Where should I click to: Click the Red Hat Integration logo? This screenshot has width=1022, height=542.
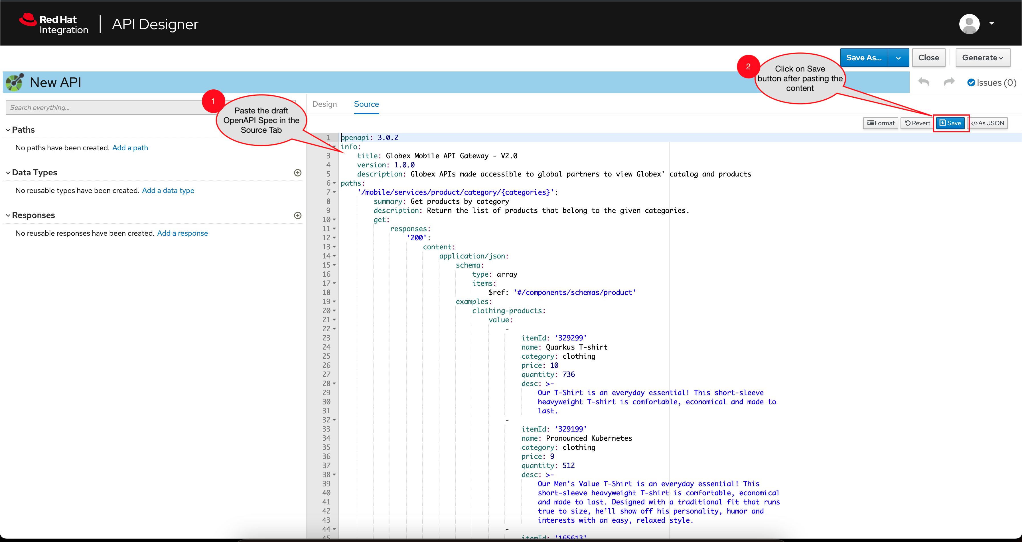point(54,24)
